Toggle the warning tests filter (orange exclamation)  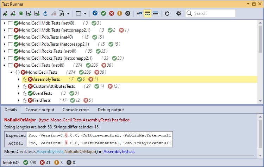120,13
